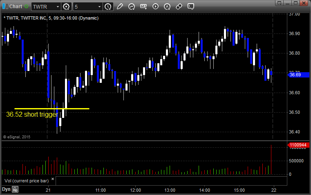
Task: Click the 36.50 price axis label
Action: [294, 112]
